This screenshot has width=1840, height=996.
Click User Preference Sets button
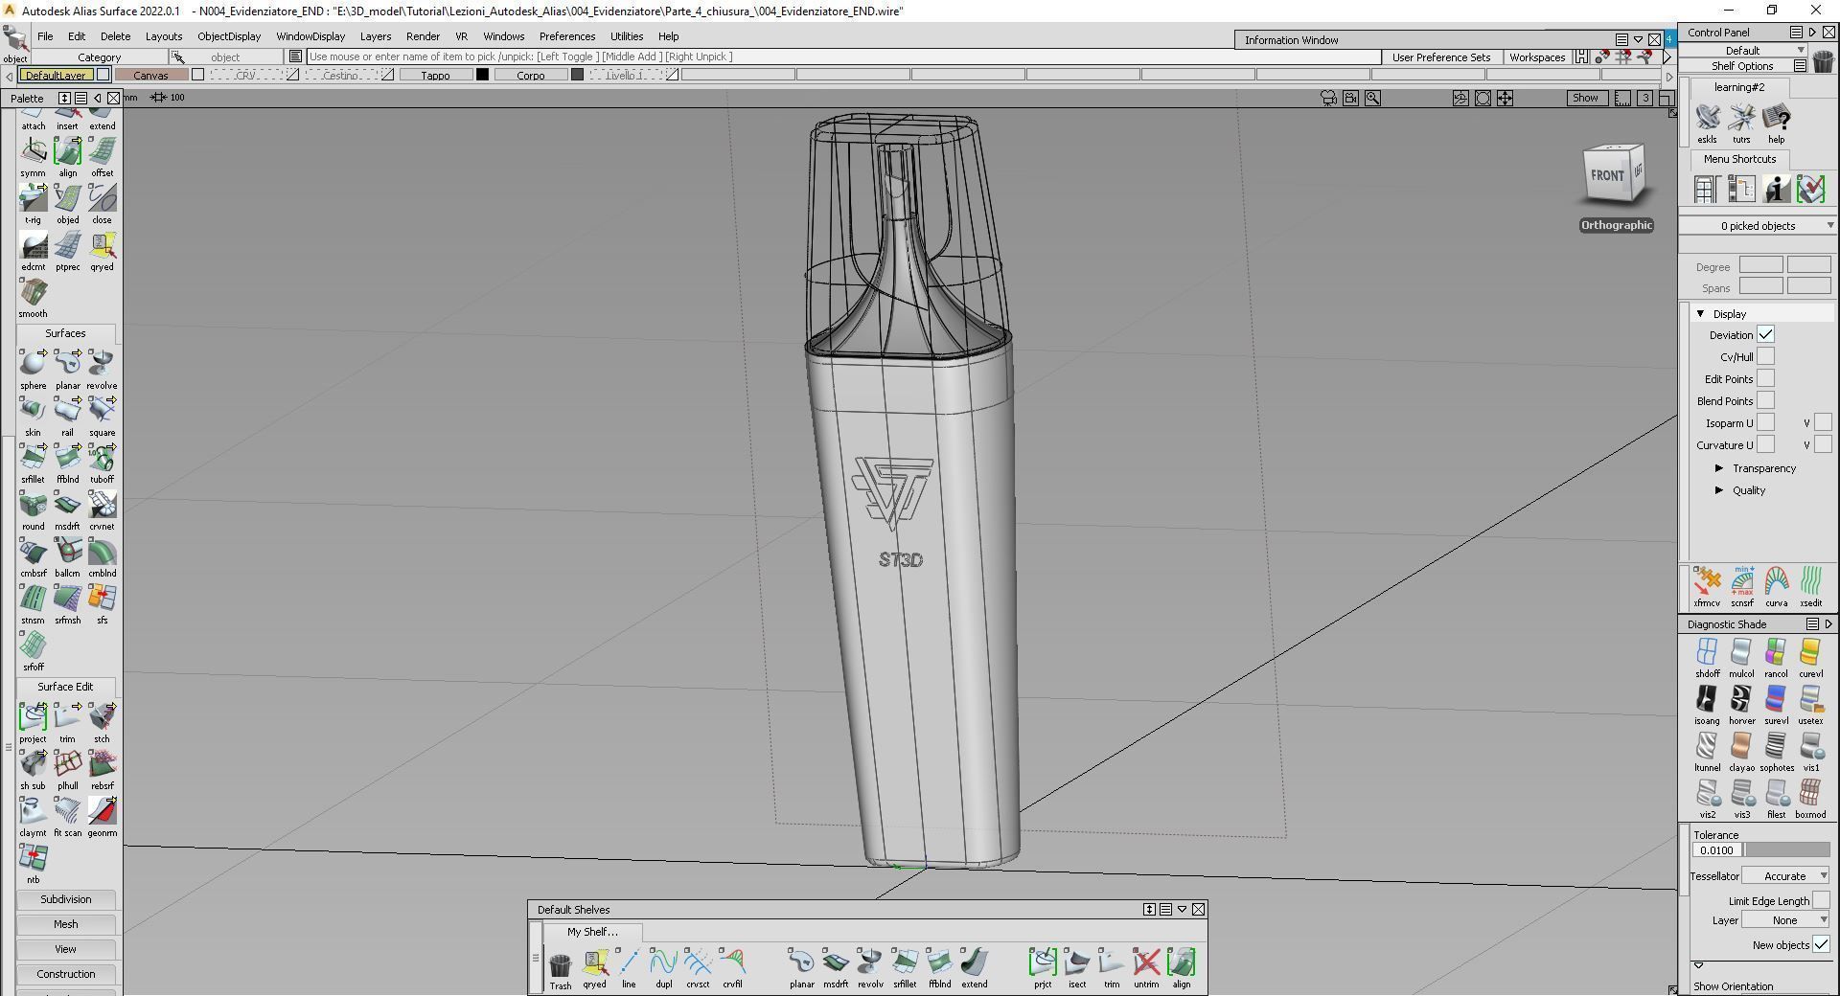1440,57
